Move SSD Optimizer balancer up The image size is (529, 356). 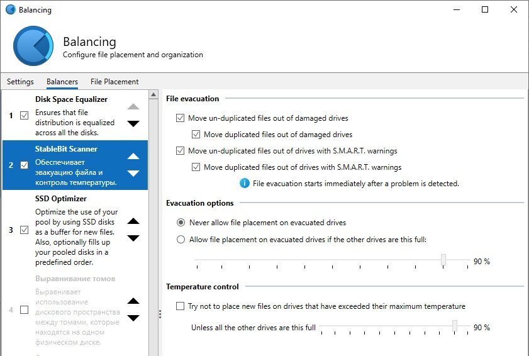[x=133, y=221]
